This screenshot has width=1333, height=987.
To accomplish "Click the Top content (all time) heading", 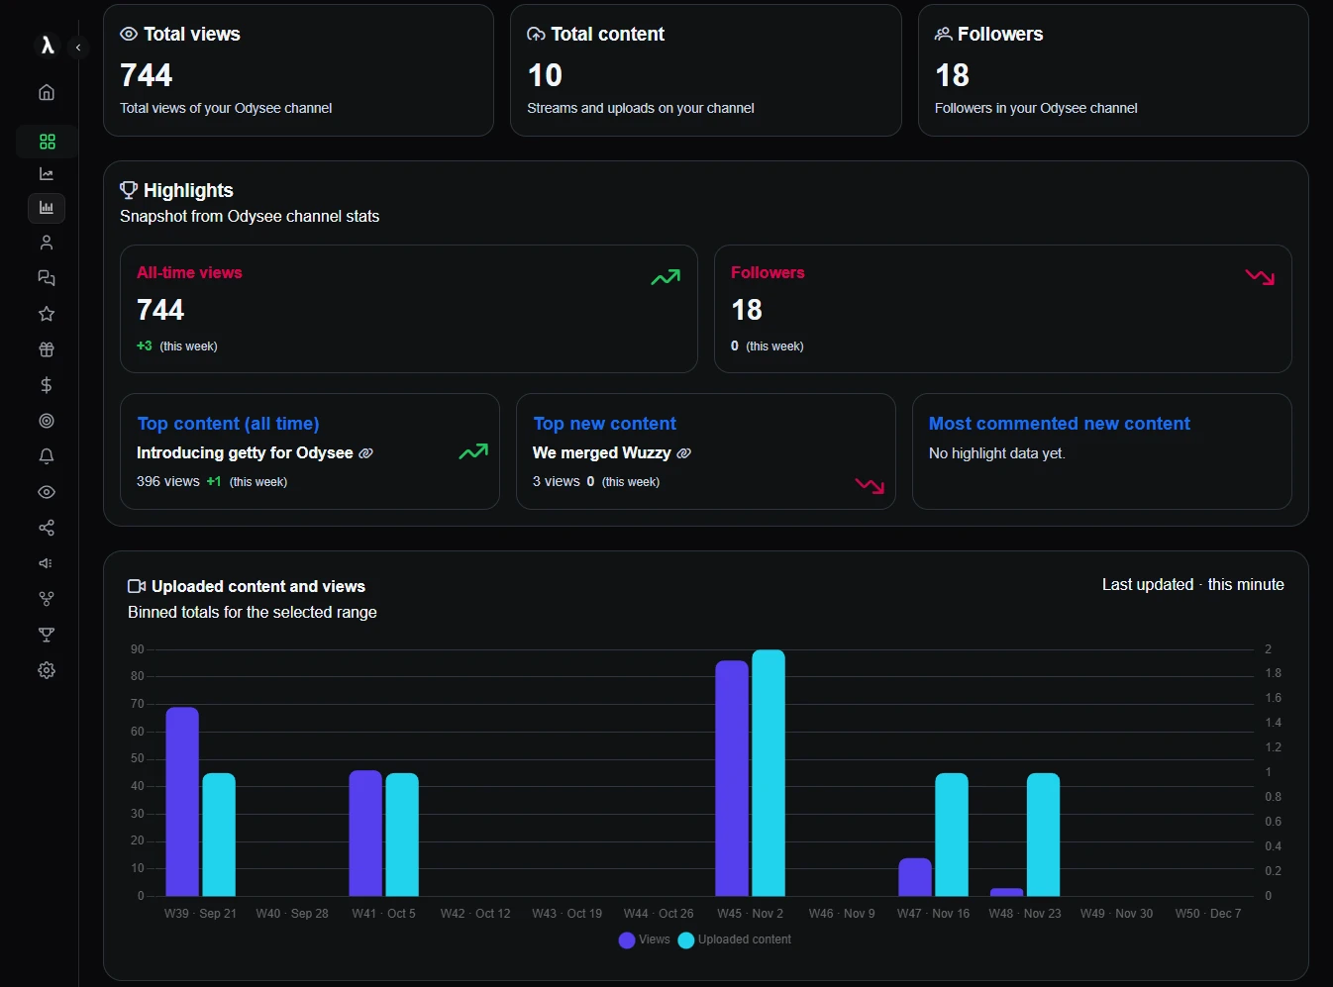I will point(228,424).
